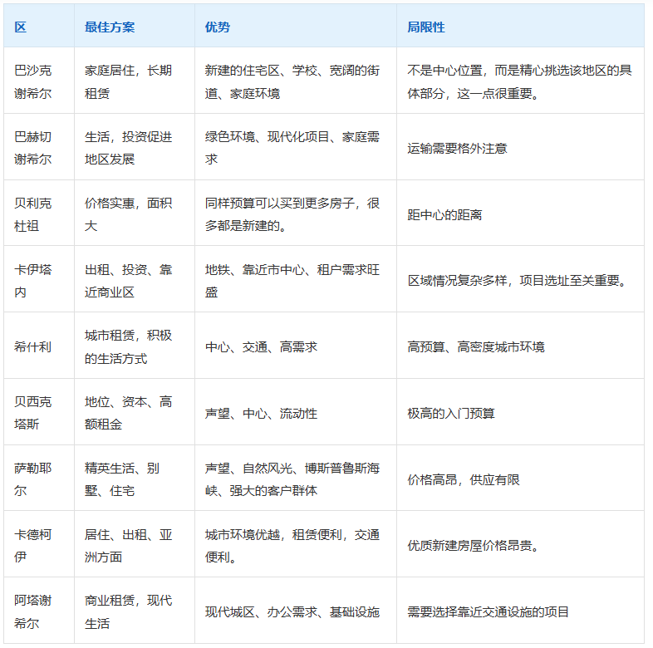653x648 pixels.
Task: Click the 声望、自然风光、博斯普鲁斯海峡 cell
Action: [x=296, y=478]
